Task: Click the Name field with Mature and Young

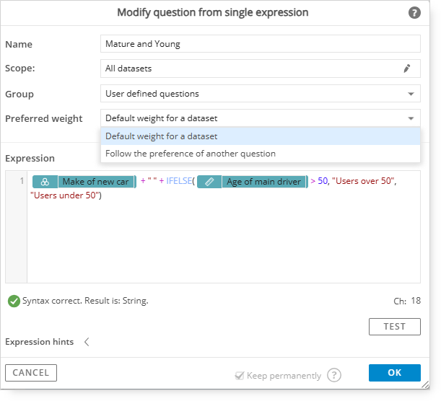Action: (261, 44)
